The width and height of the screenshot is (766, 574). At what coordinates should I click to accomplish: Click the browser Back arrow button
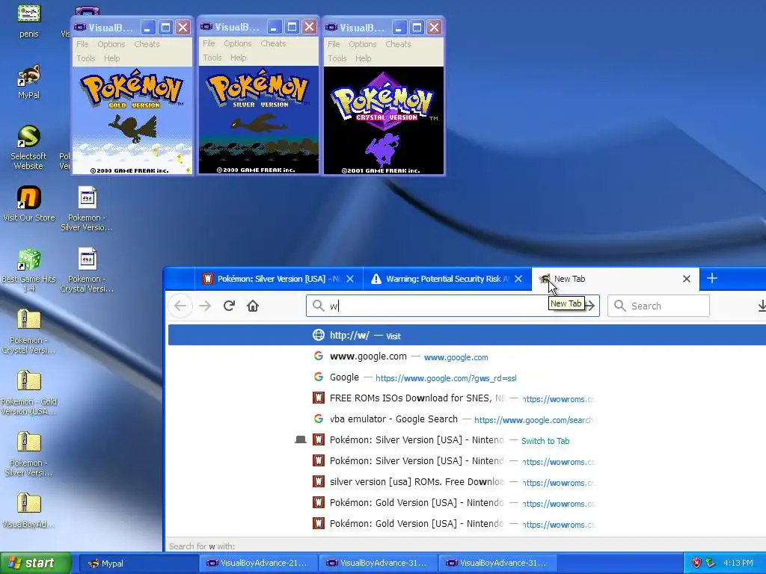pos(180,306)
